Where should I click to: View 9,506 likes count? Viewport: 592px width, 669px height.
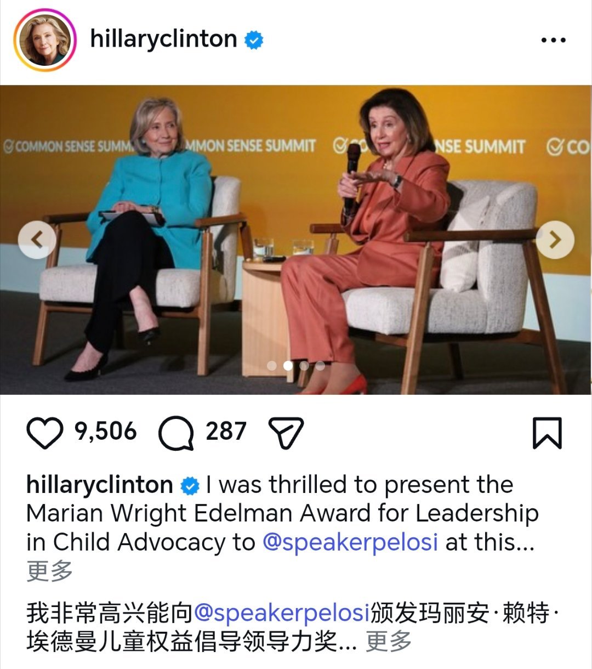pos(106,432)
